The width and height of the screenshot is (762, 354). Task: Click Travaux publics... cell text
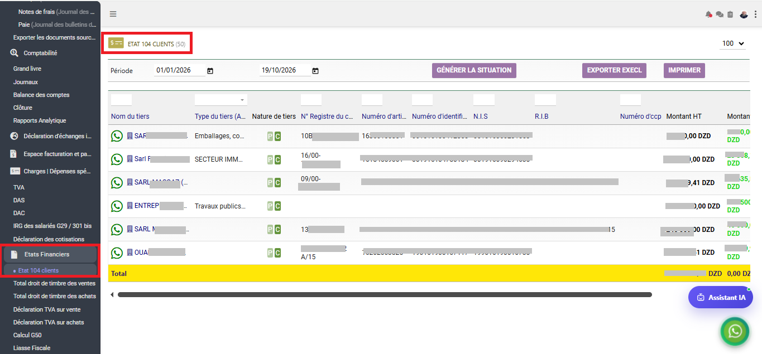[220, 206]
